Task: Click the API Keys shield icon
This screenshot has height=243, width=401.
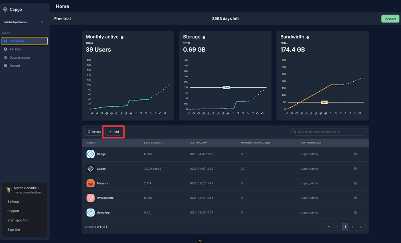Action: [x=6, y=49]
